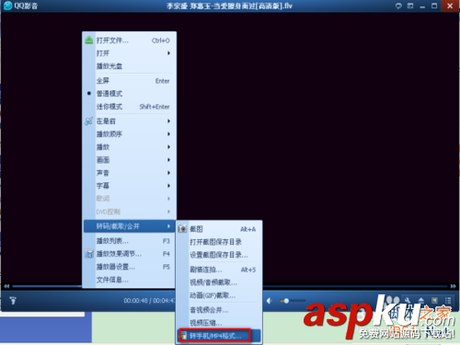
Task: Click the video file title in title bar
Action: pos(229,6)
